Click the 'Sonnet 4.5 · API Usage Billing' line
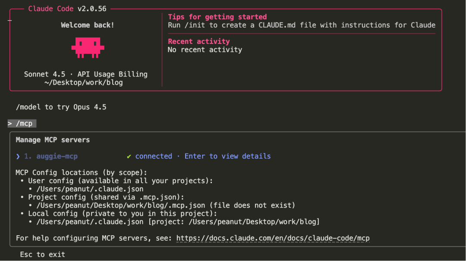Image resolution: width=466 pixels, height=261 pixels. pyautogui.click(x=85, y=74)
